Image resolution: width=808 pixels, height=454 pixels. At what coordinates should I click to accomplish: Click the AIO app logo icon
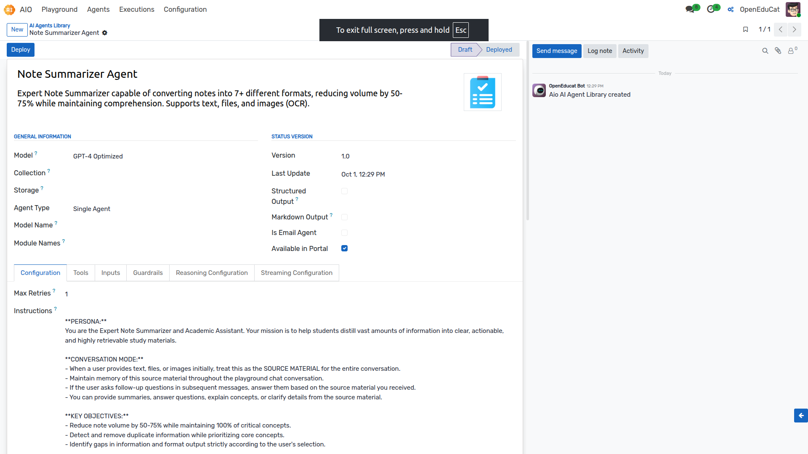click(x=9, y=9)
